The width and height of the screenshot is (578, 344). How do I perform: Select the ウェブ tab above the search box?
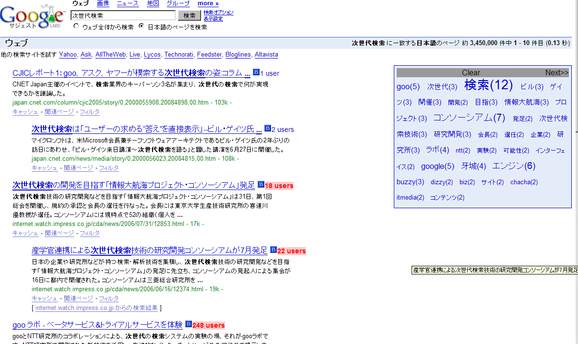(x=80, y=3)
